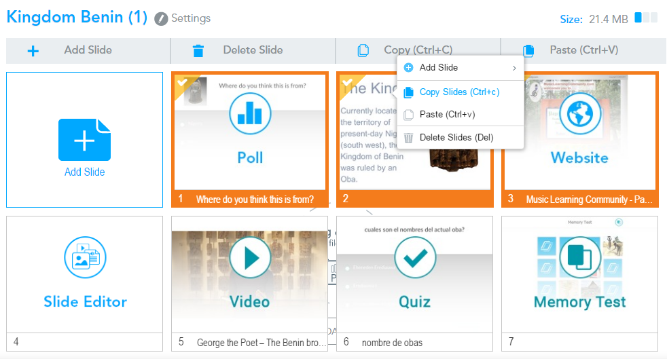Click the Website globe icon on slide 3

tap(579, 114)
